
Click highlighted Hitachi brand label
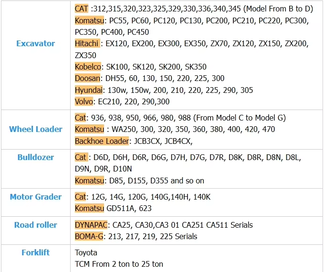coord(87,44)
